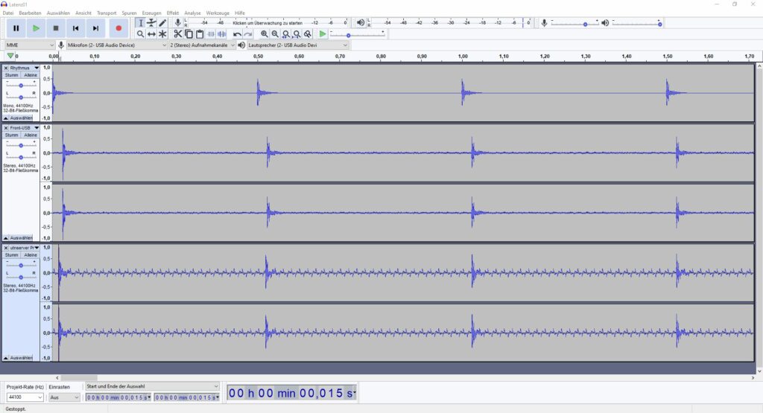Open the Effekt menu

(173, 13)
